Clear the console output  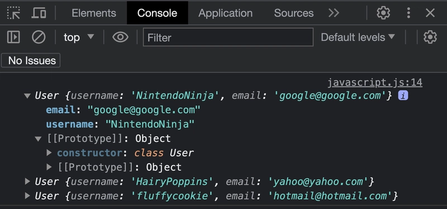(x=39, y=37)
